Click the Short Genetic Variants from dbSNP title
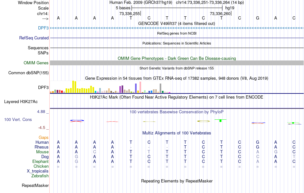Image resolution: width=304 pixels, height=193 pixels. [x=177, y=68]
